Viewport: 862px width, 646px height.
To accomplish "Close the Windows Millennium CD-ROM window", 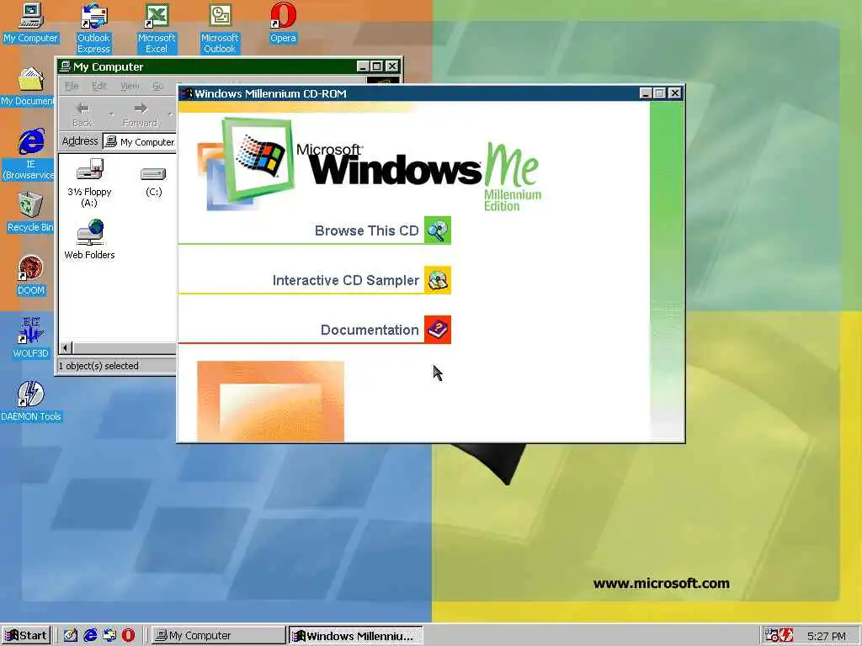I will click(x=674, y=93).
